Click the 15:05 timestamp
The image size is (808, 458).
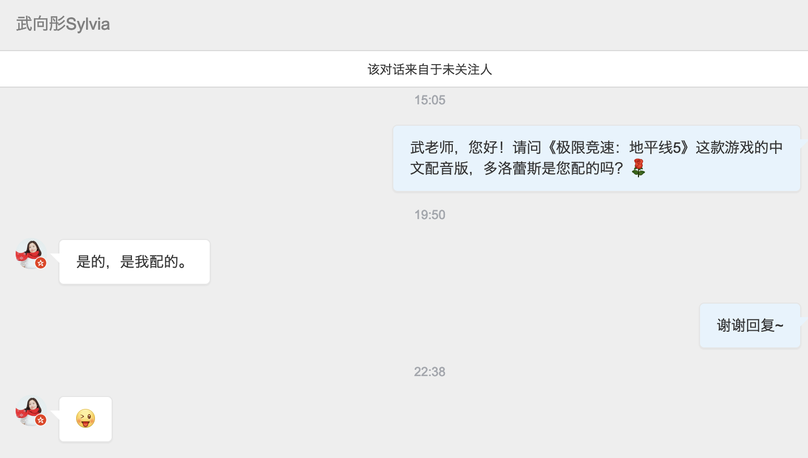(430, 100)
